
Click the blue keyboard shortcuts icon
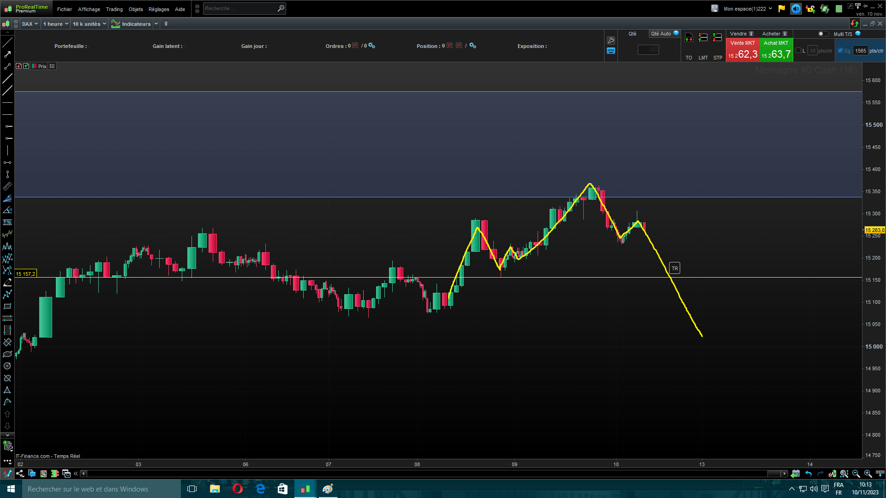click(x=611, y=51)
